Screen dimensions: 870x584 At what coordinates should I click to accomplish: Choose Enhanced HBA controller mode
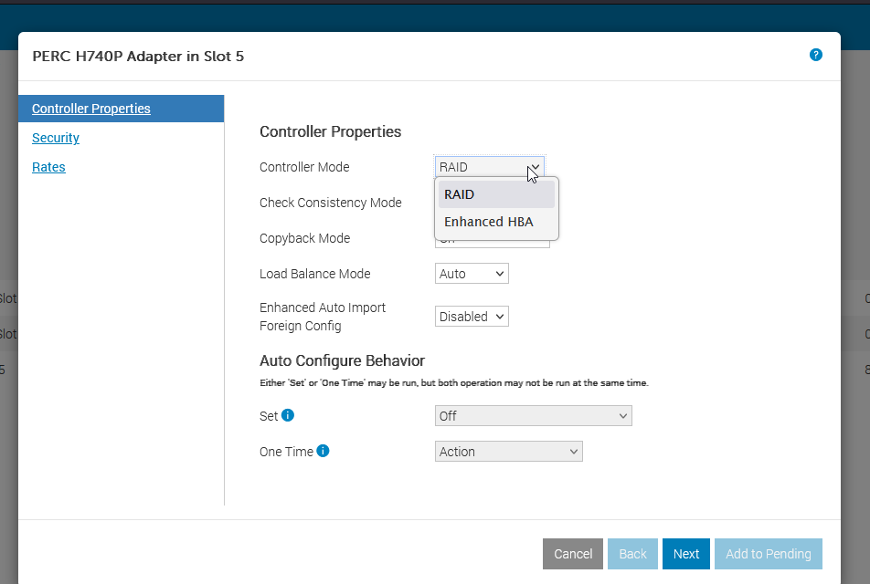(x=496, y=222)
